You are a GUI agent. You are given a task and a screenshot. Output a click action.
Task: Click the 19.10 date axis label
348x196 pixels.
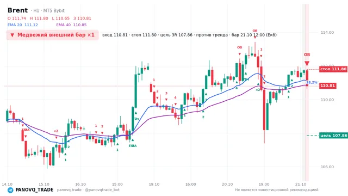coord(154,184)
